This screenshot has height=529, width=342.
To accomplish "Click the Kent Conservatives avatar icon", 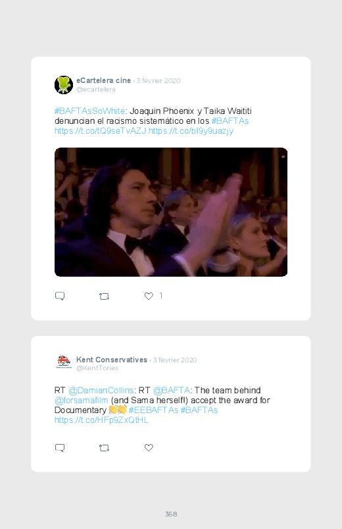I will [x=64, y=364].
